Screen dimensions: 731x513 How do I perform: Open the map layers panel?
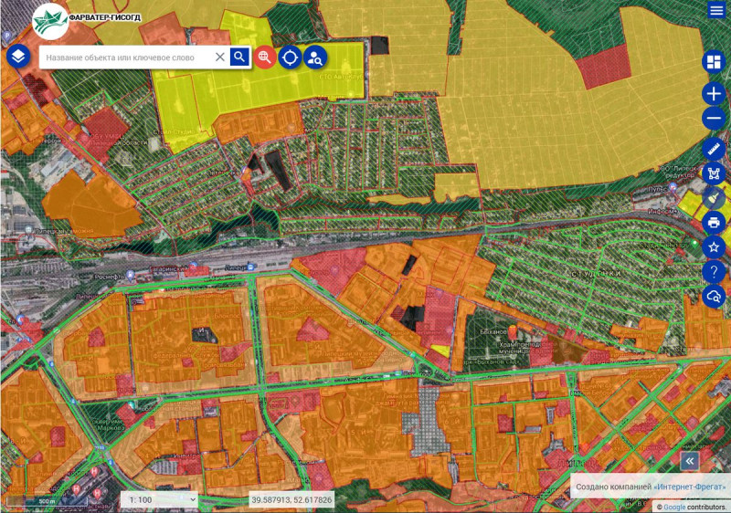coord(18,57)
